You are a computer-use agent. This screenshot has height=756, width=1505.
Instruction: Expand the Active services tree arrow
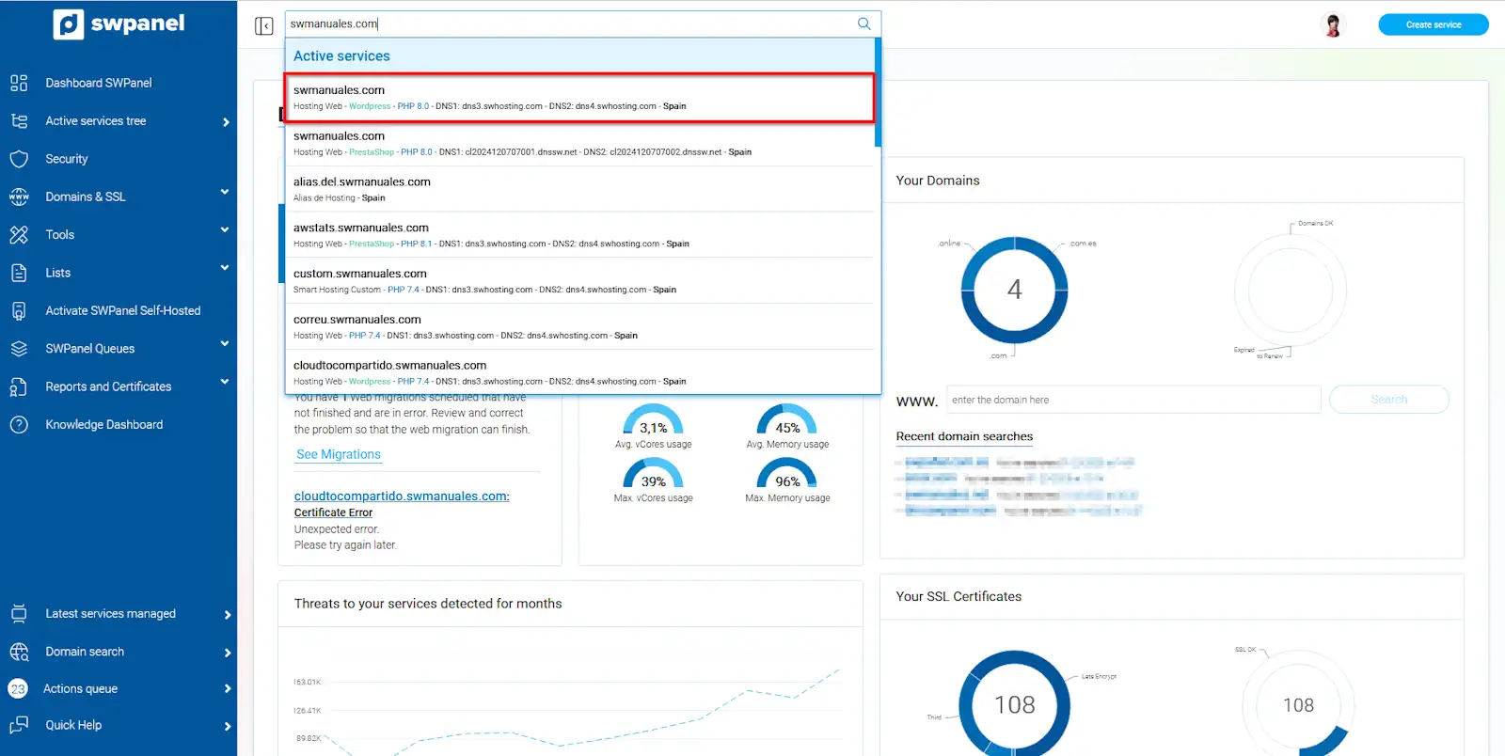tap(227, 122)
